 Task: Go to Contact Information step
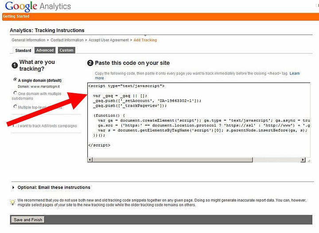click(67, 40)
